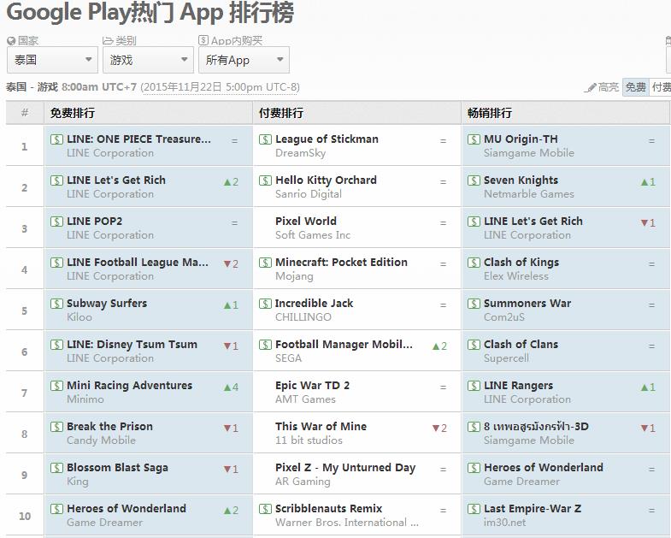The width and height of the screenshot is (671, 538).
Task: Select the 付费 highlight toggle
Action: pos(660,87)
